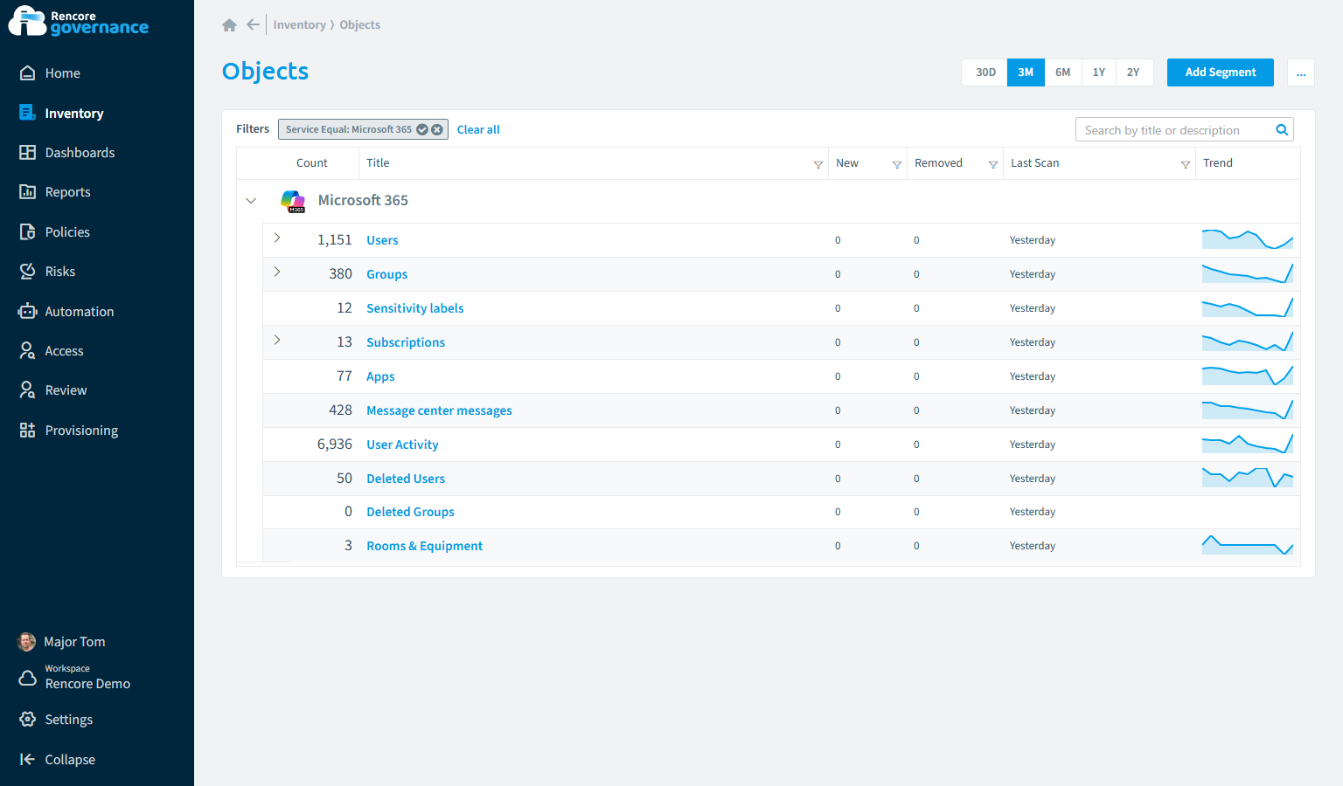Image resolution: width=1343 pixels, height=786 pixels.
Task: Click Clear all filters link
Action: coord(478,129)
